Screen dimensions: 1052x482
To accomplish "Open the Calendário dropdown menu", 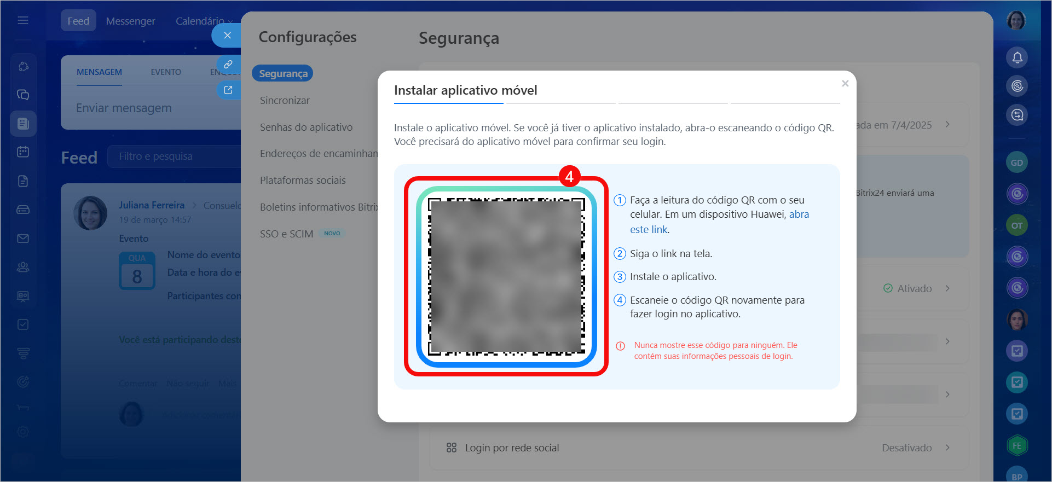I will click(204, 21).
